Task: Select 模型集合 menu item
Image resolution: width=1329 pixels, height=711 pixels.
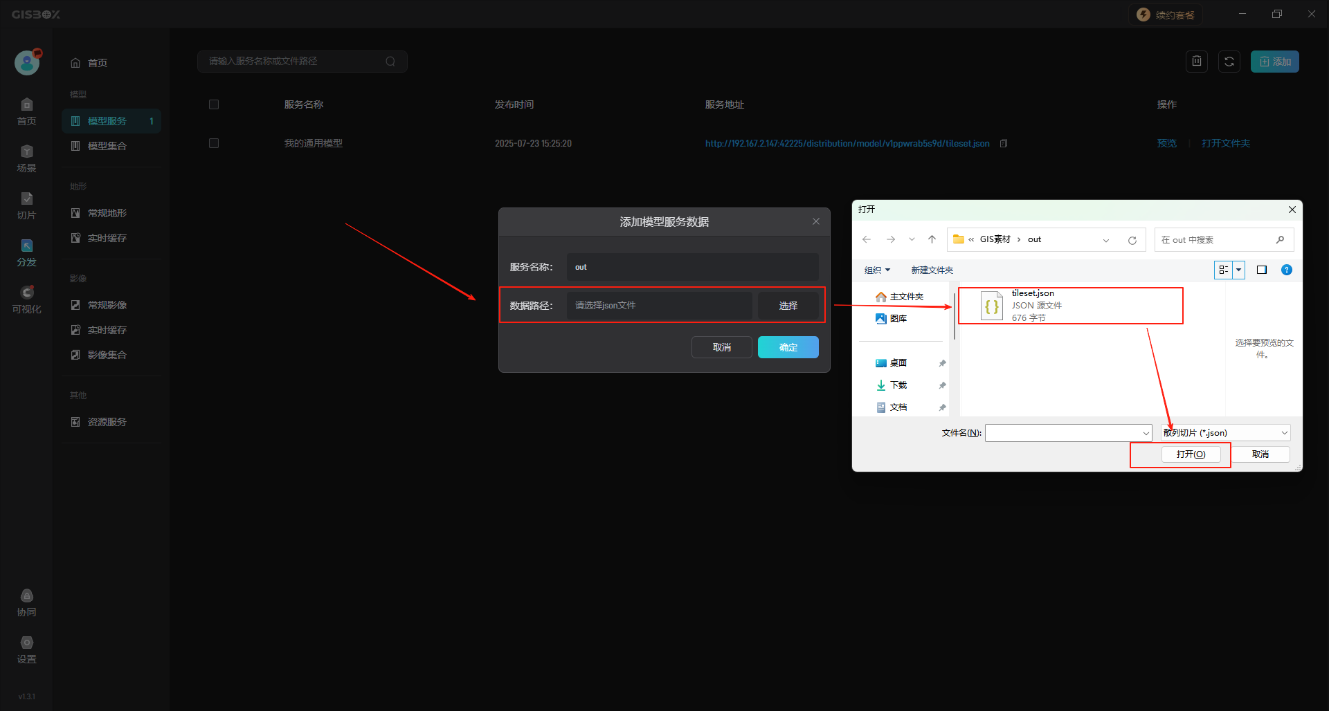Action: tap(111, 146)
